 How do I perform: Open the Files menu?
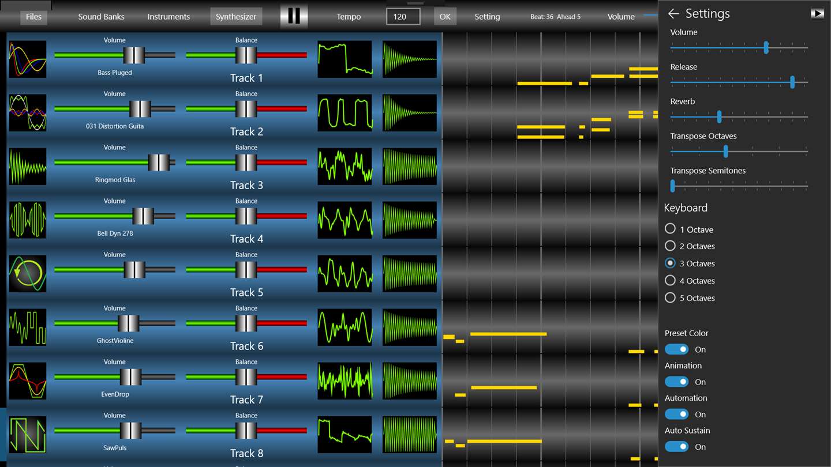click(x=34, y=17)
